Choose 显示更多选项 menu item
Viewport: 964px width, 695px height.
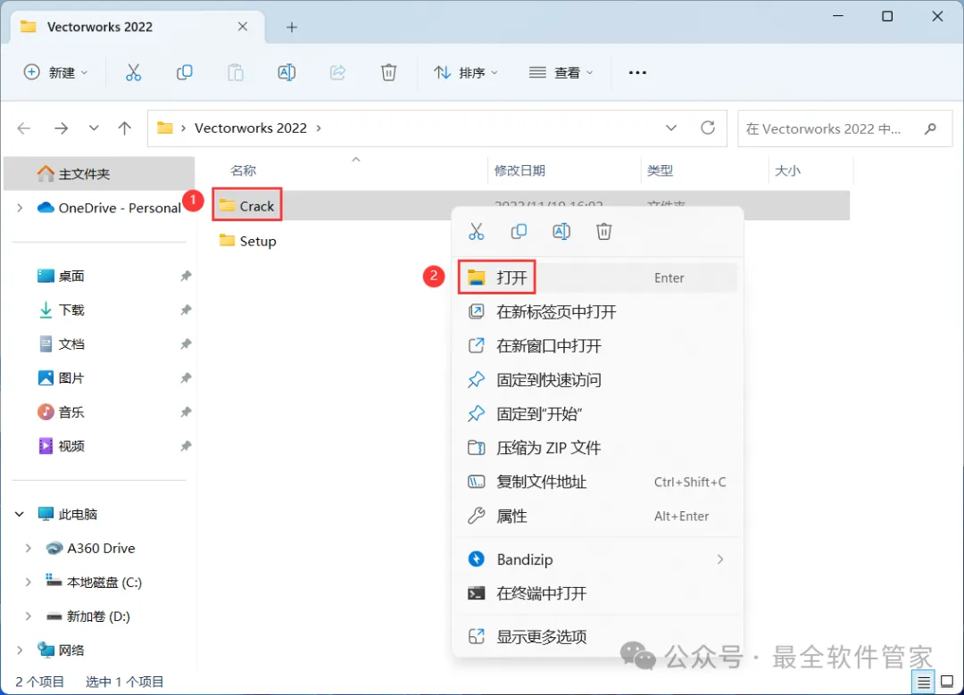(597, 637)
